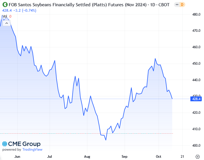Click the 480.0 price scale label
Screen dimensions: 204x160
click(196, 14)
